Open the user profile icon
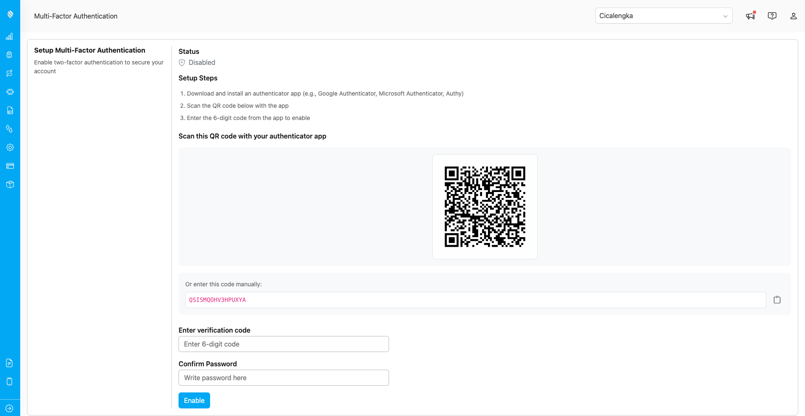This screenshot has height=416, width=805. pyautogui.click(x=794, y=16)
